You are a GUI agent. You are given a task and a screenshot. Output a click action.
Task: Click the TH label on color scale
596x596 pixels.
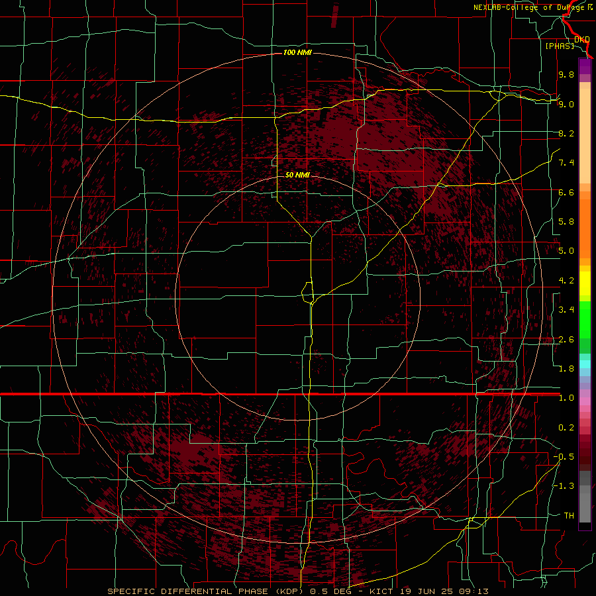click(569, 516)
